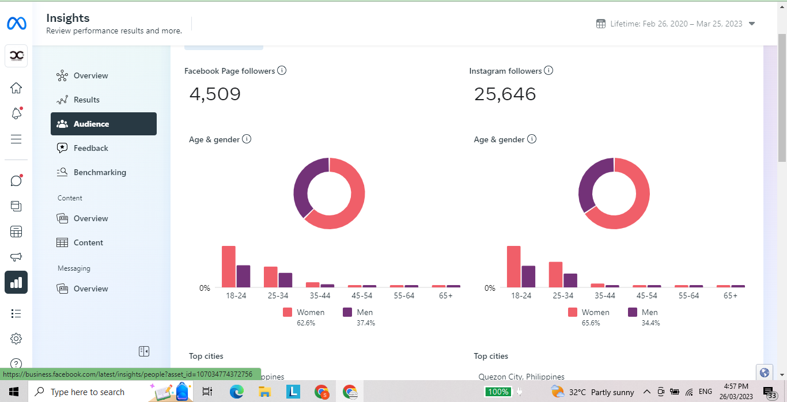Click Lifetime: Feb 26, 2020 – Mar 25, 2023 range
Screen dimensions: 787x402
676,24
